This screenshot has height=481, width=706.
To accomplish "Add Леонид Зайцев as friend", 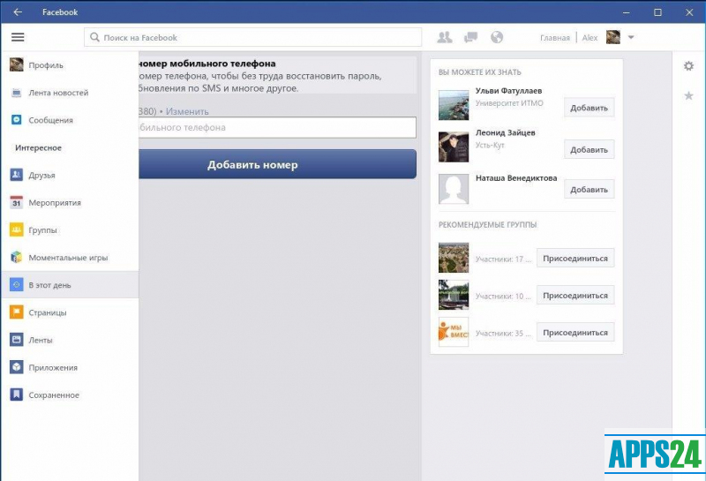I will coord(589,149).
